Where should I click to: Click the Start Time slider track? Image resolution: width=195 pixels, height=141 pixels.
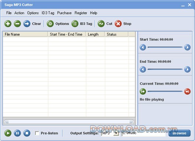(x=165, y=47)
